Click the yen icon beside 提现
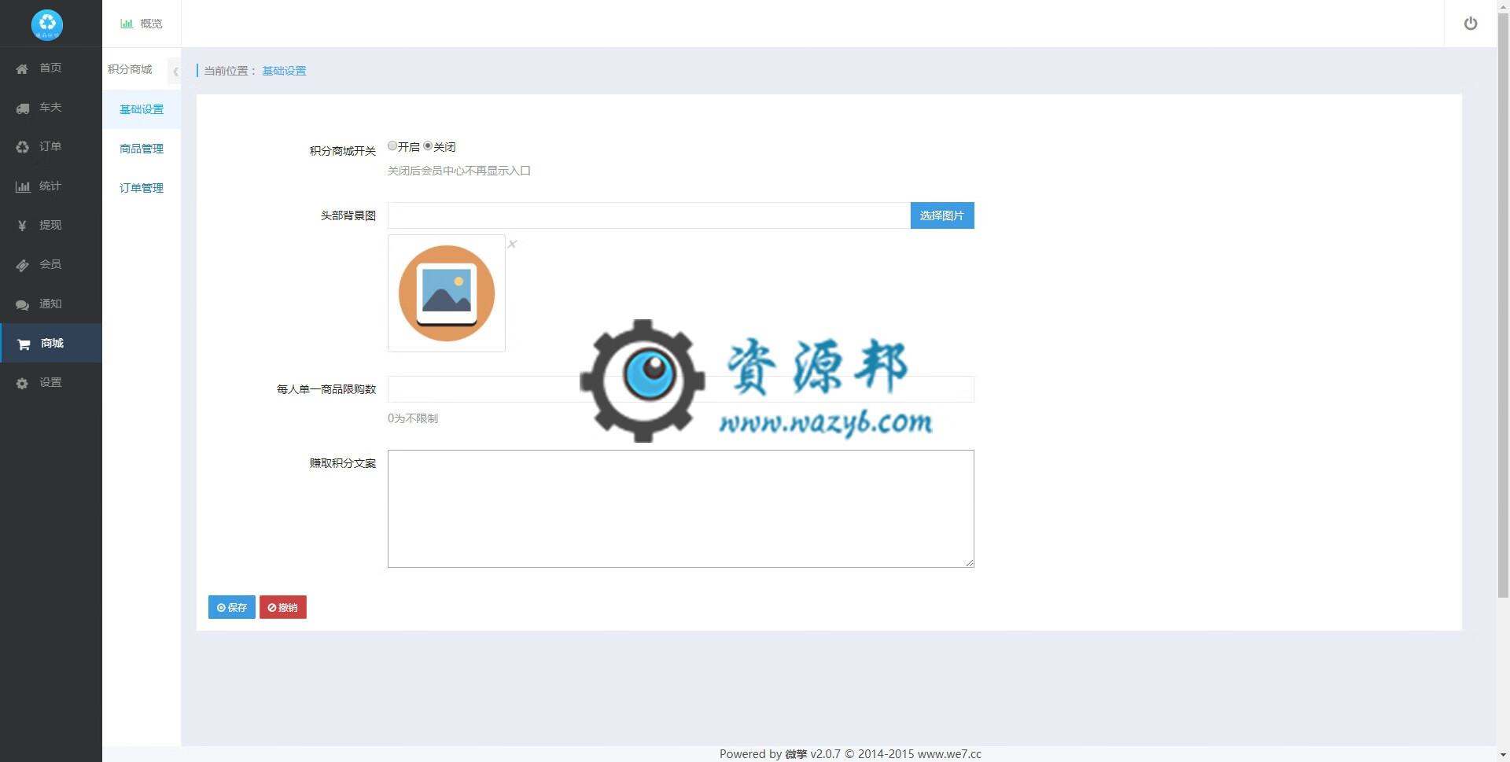The height and width of the screenshot is (762, 1510). tap(22, 226)
